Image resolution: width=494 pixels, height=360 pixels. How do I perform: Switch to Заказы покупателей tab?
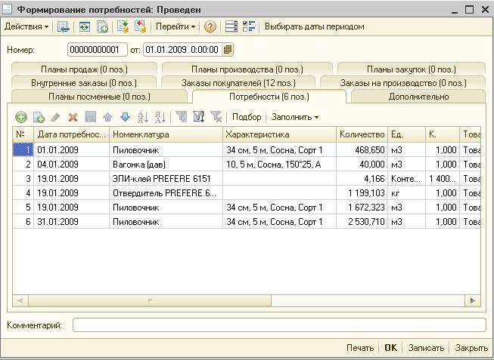[x=238, y=83]
